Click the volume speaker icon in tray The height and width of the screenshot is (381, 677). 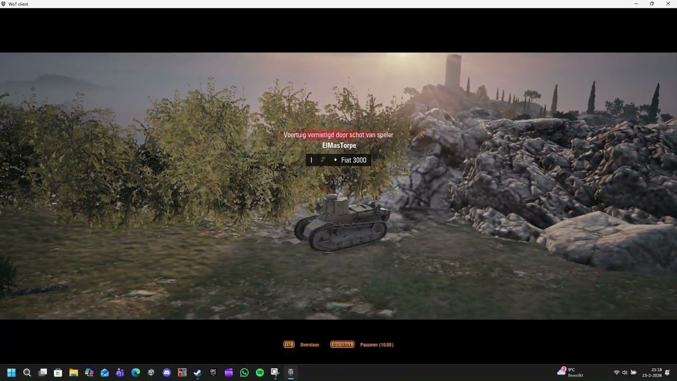coord(625,373)
